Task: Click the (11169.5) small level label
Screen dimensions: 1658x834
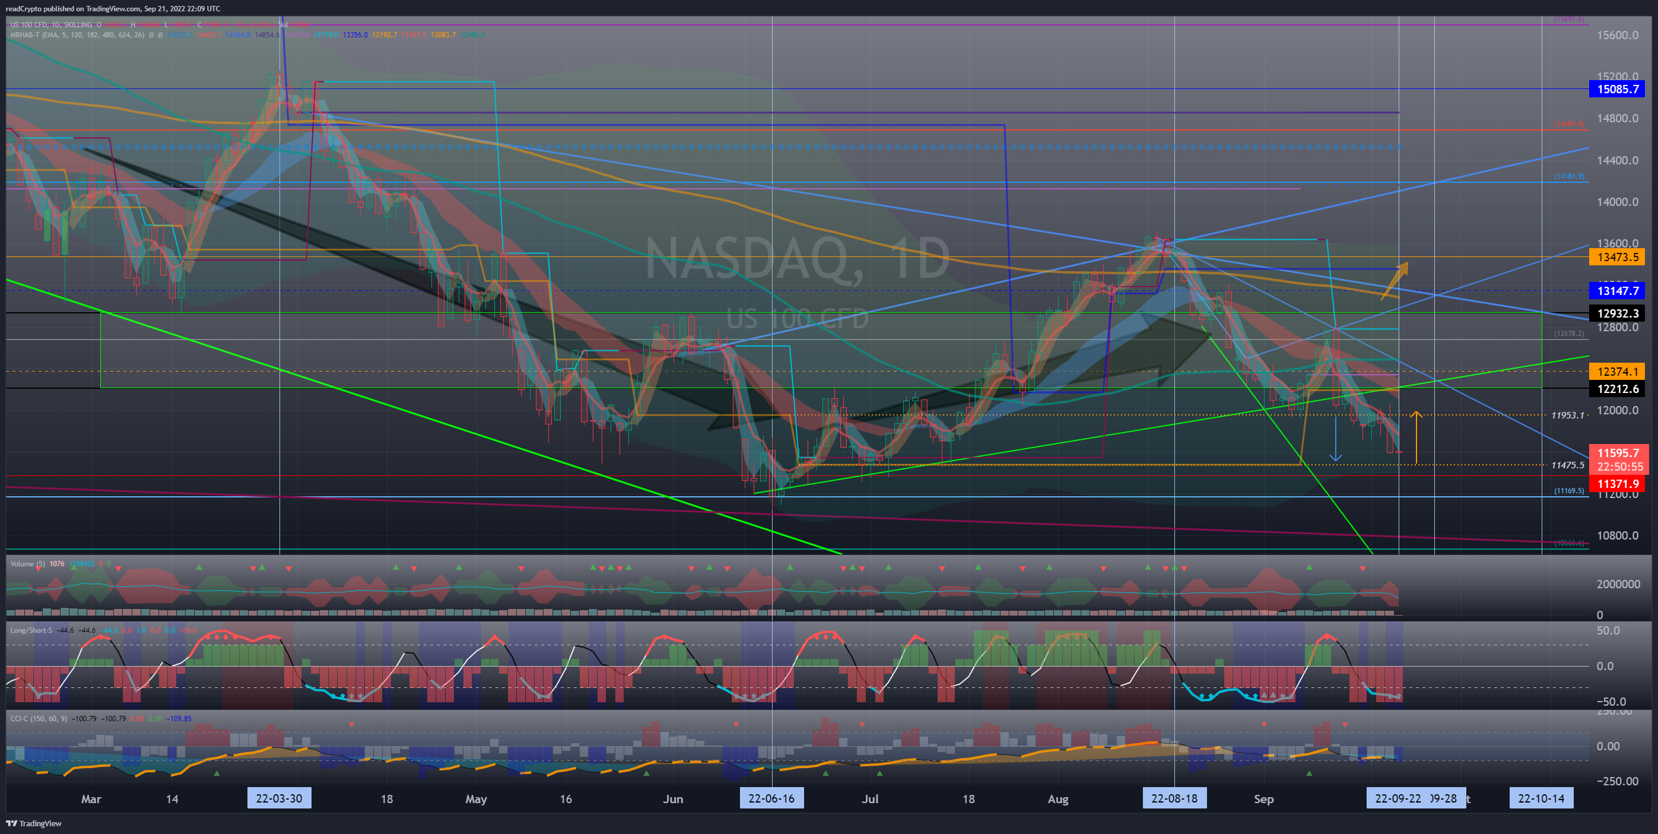Action: click(1569, 491)
